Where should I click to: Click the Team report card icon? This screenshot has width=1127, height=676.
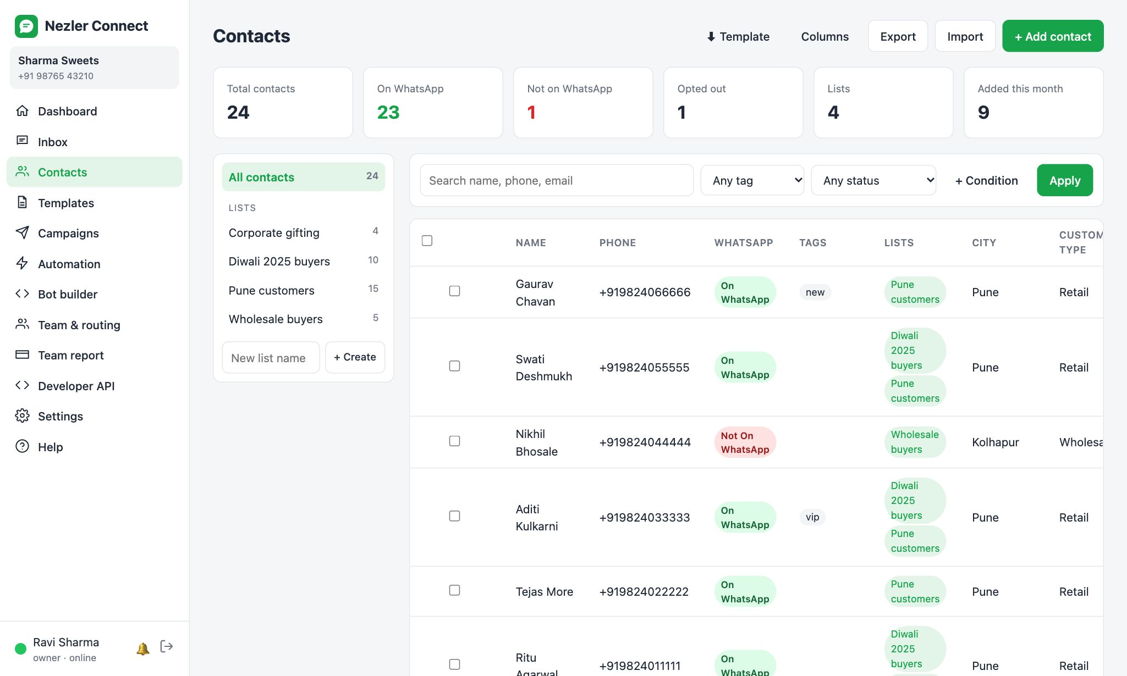[22, 354]
